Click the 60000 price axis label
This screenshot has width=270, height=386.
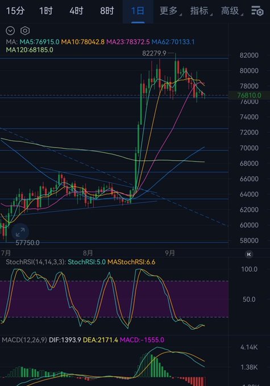(249, 225)
